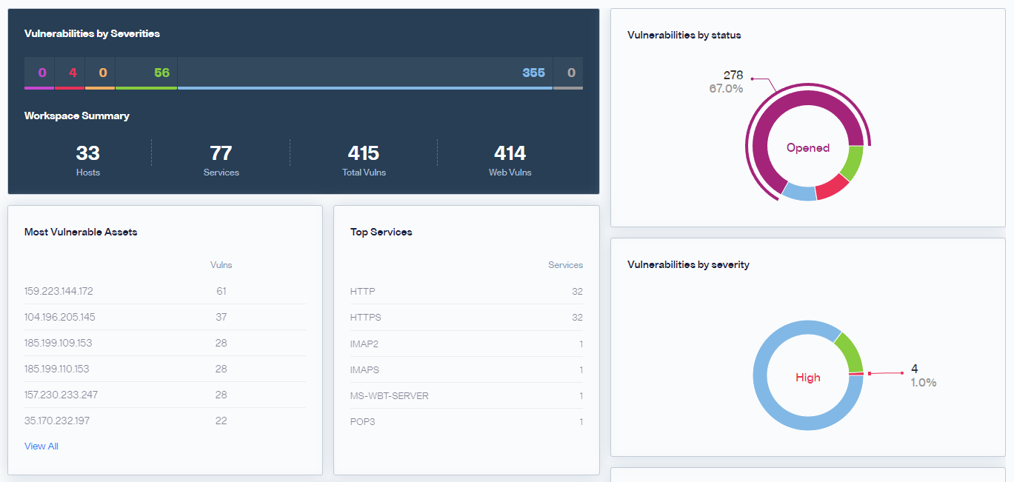Viewport: 1014px width, 482px height.
Task: Open the 33 Hosts summary
Action: (87, 159)
